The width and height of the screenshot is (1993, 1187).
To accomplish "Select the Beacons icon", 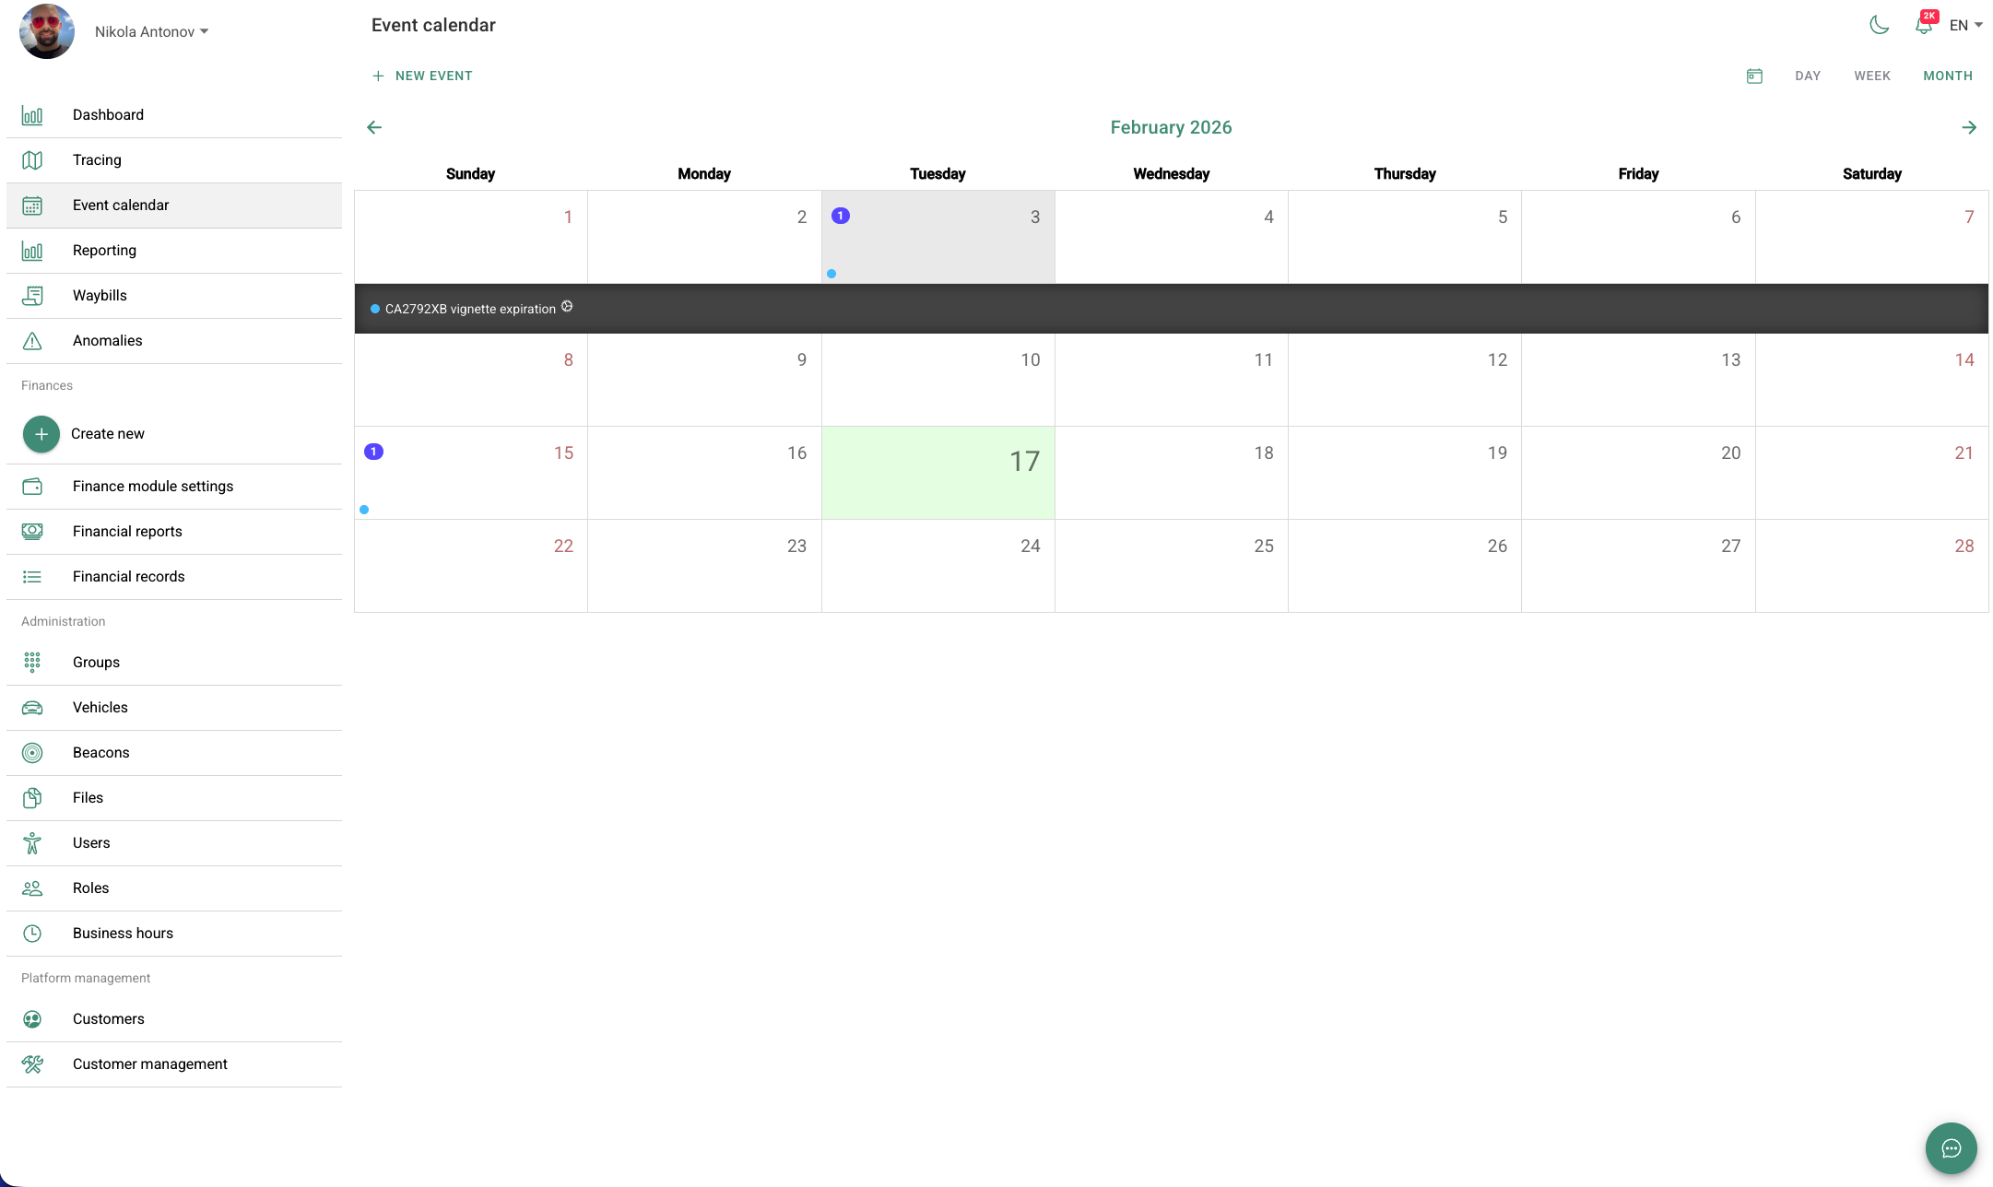I will pyautogui.click(x=32, y=752).
